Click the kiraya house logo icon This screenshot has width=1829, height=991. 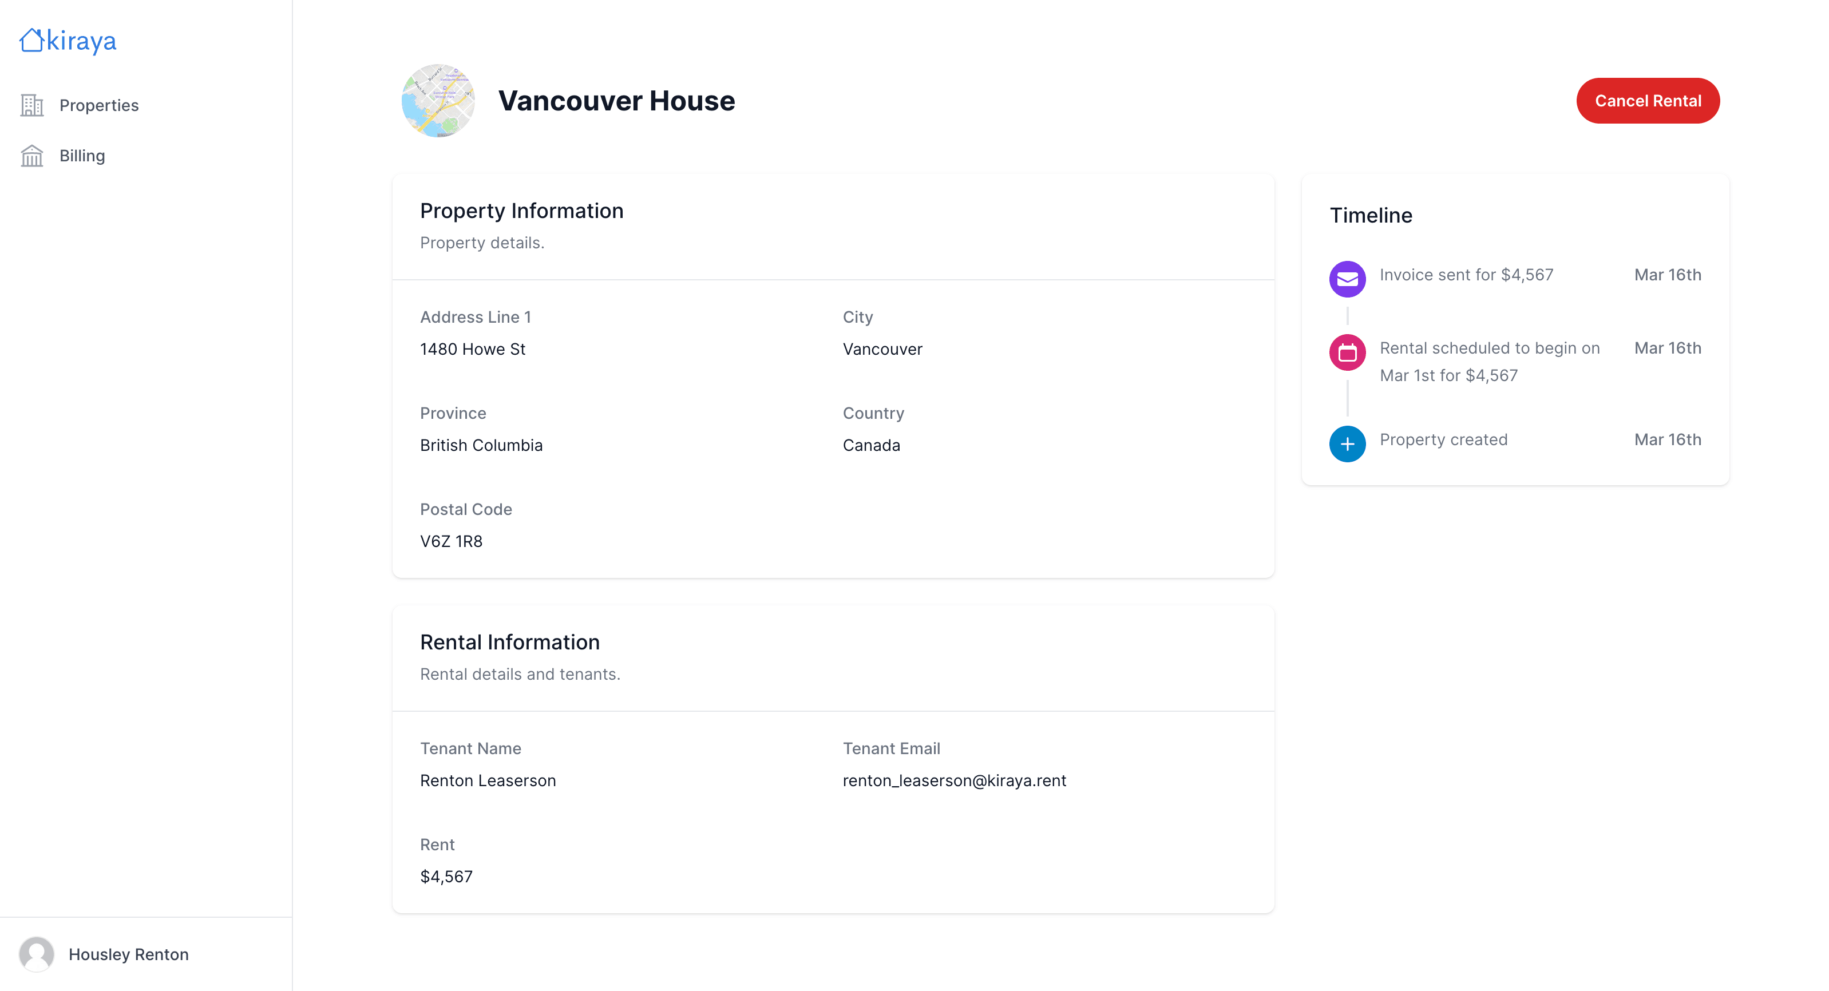pyautogui.click(x=32, y=39)
